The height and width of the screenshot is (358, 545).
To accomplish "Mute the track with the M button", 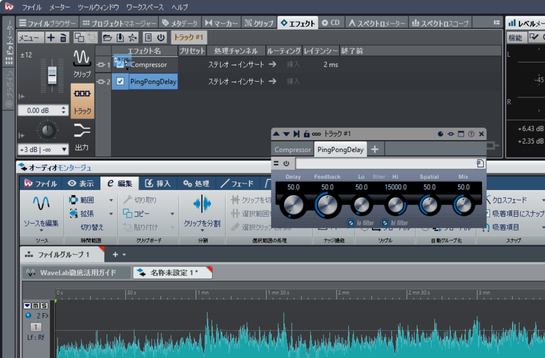I will tap(36, 305).
